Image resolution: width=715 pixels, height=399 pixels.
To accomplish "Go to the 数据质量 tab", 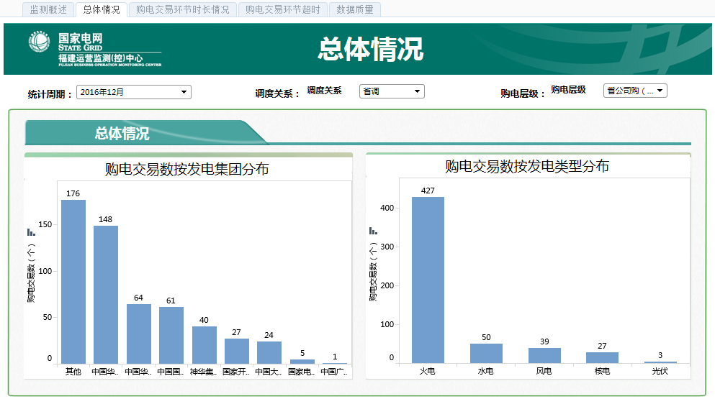I will (355, 10).
